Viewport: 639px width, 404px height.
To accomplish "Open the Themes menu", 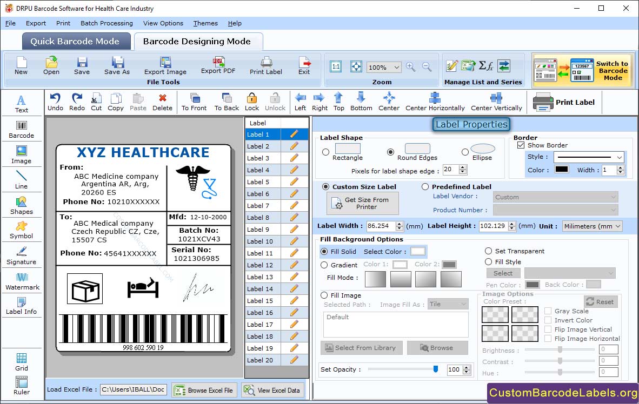I will coord(205,23).
